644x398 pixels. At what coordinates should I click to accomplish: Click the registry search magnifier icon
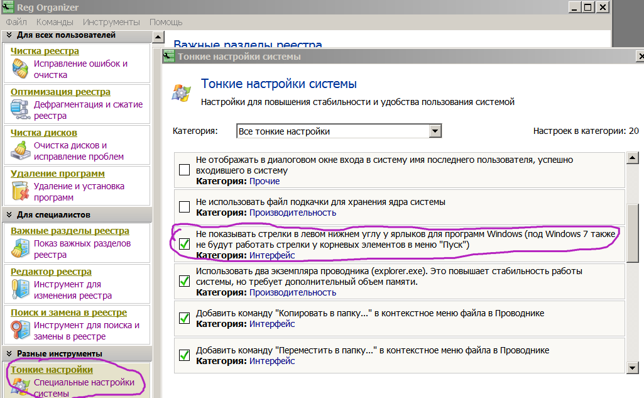click(20, 329)
